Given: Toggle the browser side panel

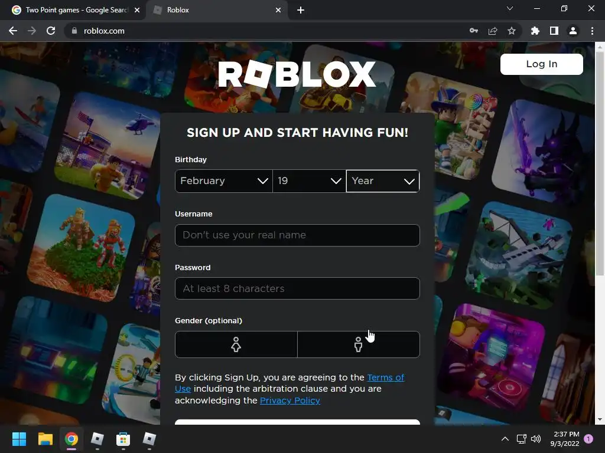Looking at the screenshot, I should click(x=554, y=31).
